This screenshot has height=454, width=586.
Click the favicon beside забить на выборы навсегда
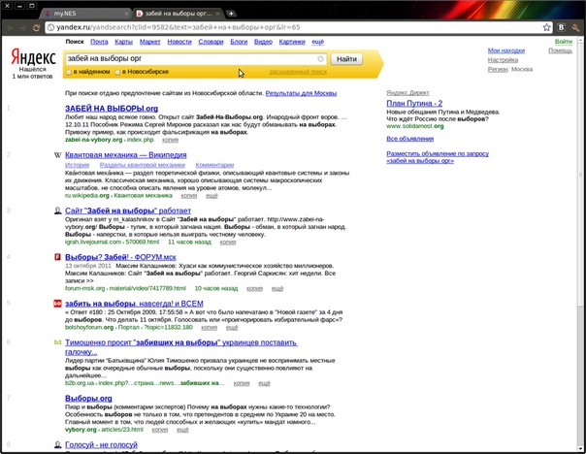[57, 304]
